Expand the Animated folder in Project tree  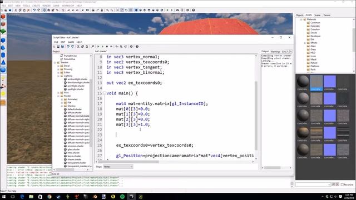(62, 99)
